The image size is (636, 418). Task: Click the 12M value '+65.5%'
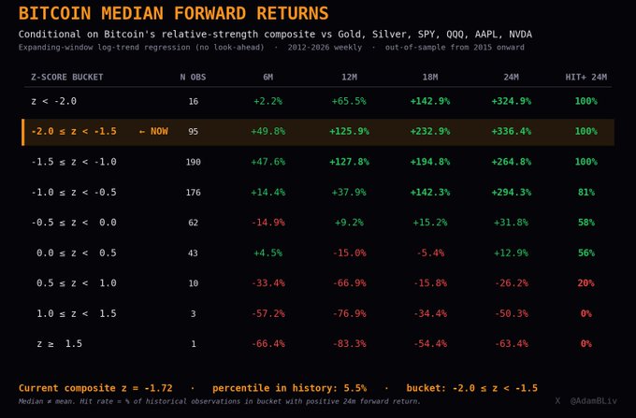point(349,101)
